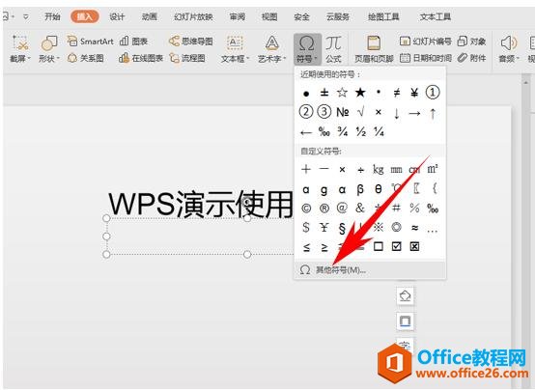Insert the ← left arrow symbol
535x390 pixels.
click(x=306, y=132)
